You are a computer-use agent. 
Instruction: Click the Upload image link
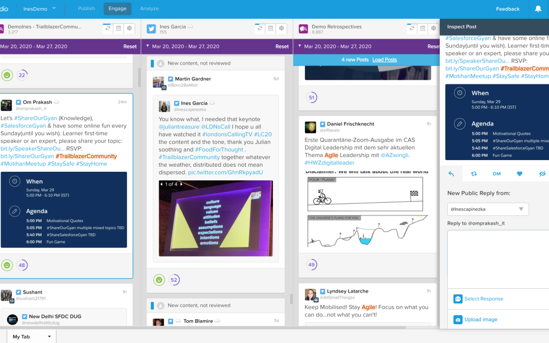(x=481, y=320)
